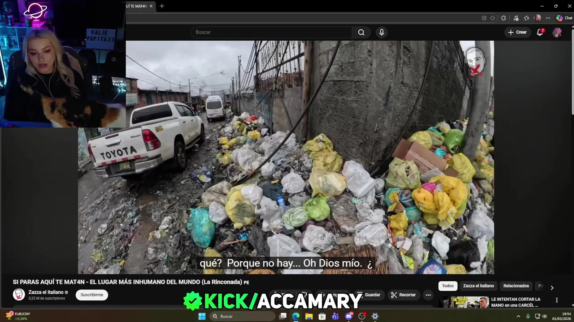This screenshot has width=574, height=322.
Task: Open browser settings ellipsis menu
Action: point(548,18)
